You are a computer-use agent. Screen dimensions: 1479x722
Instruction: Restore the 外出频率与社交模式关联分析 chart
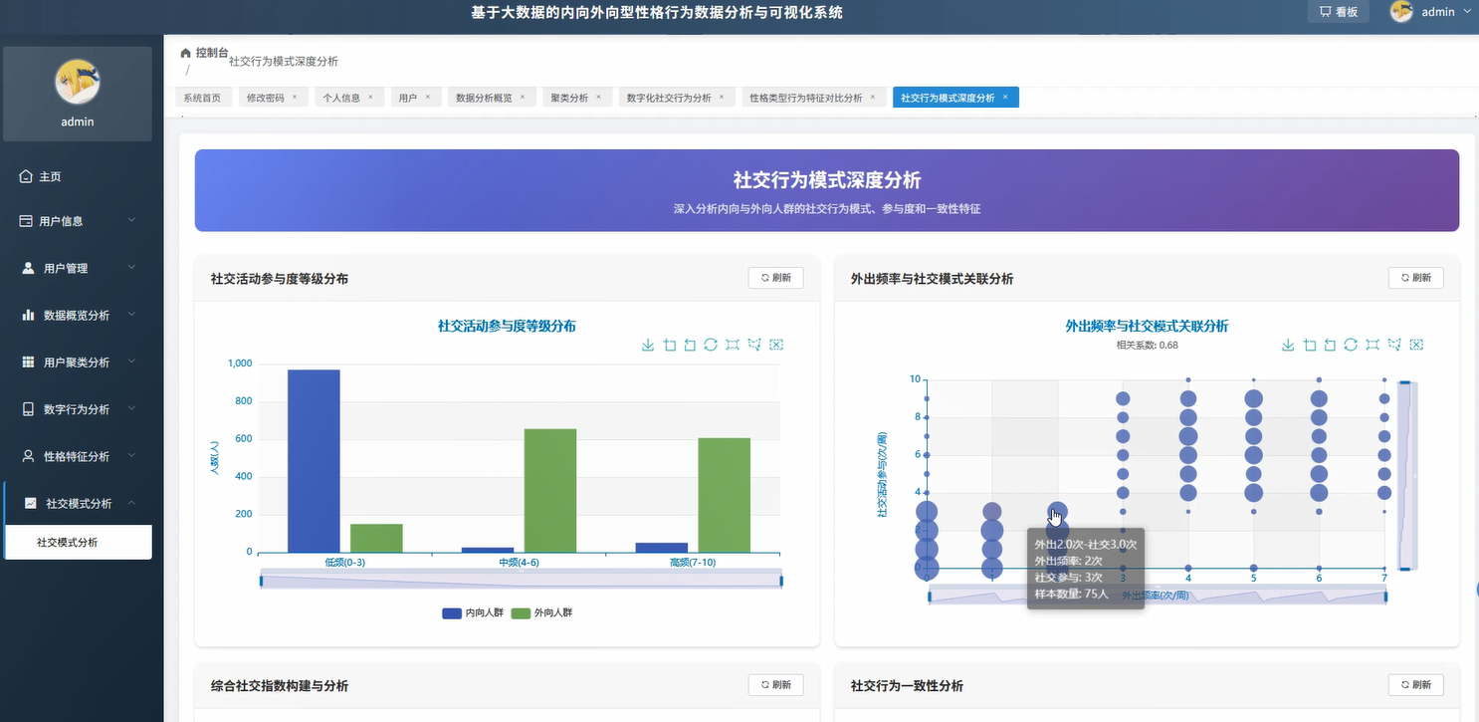1351,345
